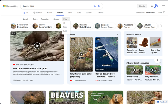
Task: Choose the Awesome Beaver chip
Action: pos(127,26)
